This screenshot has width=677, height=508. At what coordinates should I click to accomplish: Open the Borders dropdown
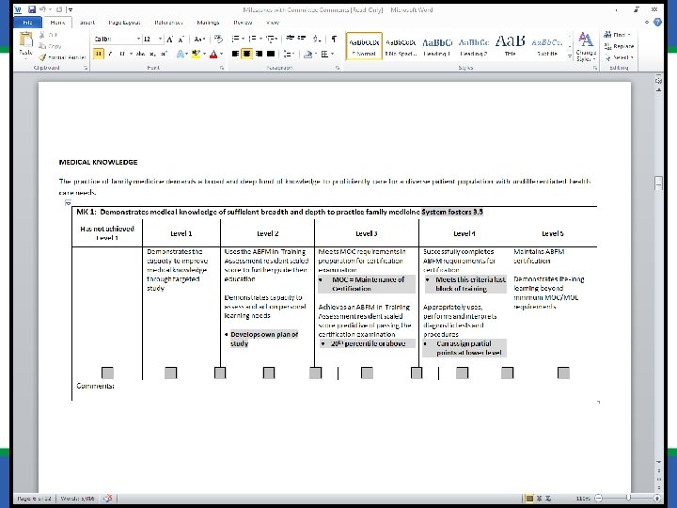332,54
